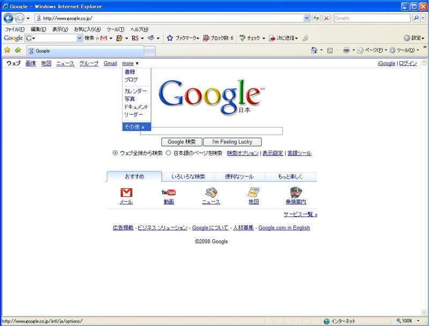Click the popup blocker count icon
Screen dimensions: 429x326
(206, 38)
